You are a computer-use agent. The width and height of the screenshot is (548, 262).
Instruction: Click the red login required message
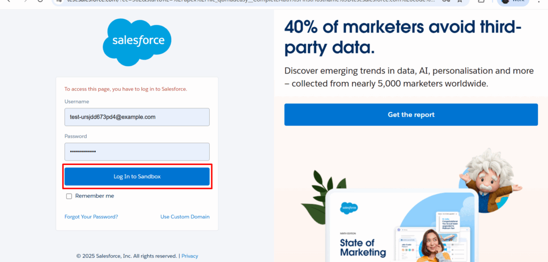(x=126, y=89)
